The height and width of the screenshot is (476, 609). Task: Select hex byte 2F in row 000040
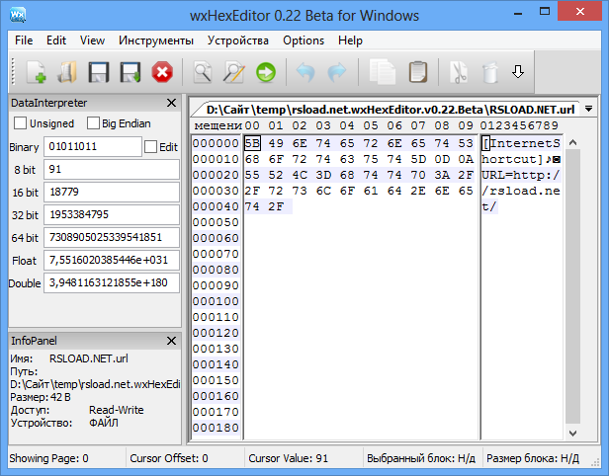click(276, 206)
